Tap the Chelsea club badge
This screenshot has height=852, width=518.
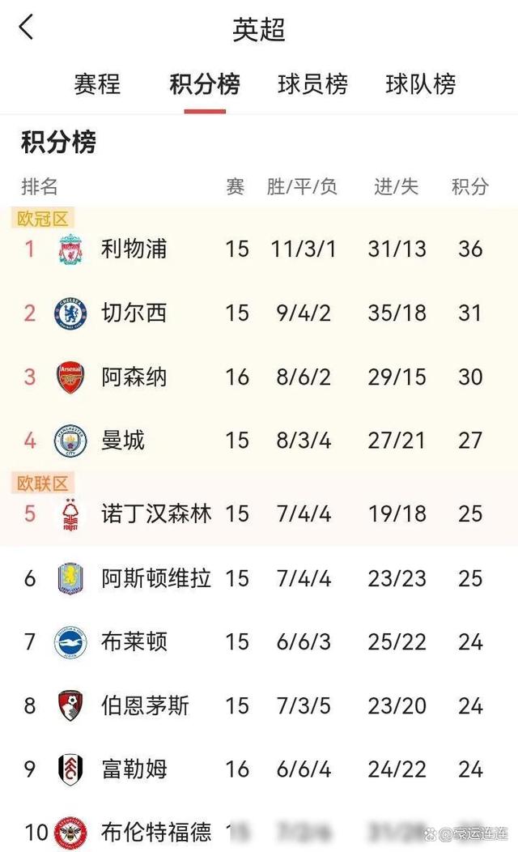[x=70, y=313]
